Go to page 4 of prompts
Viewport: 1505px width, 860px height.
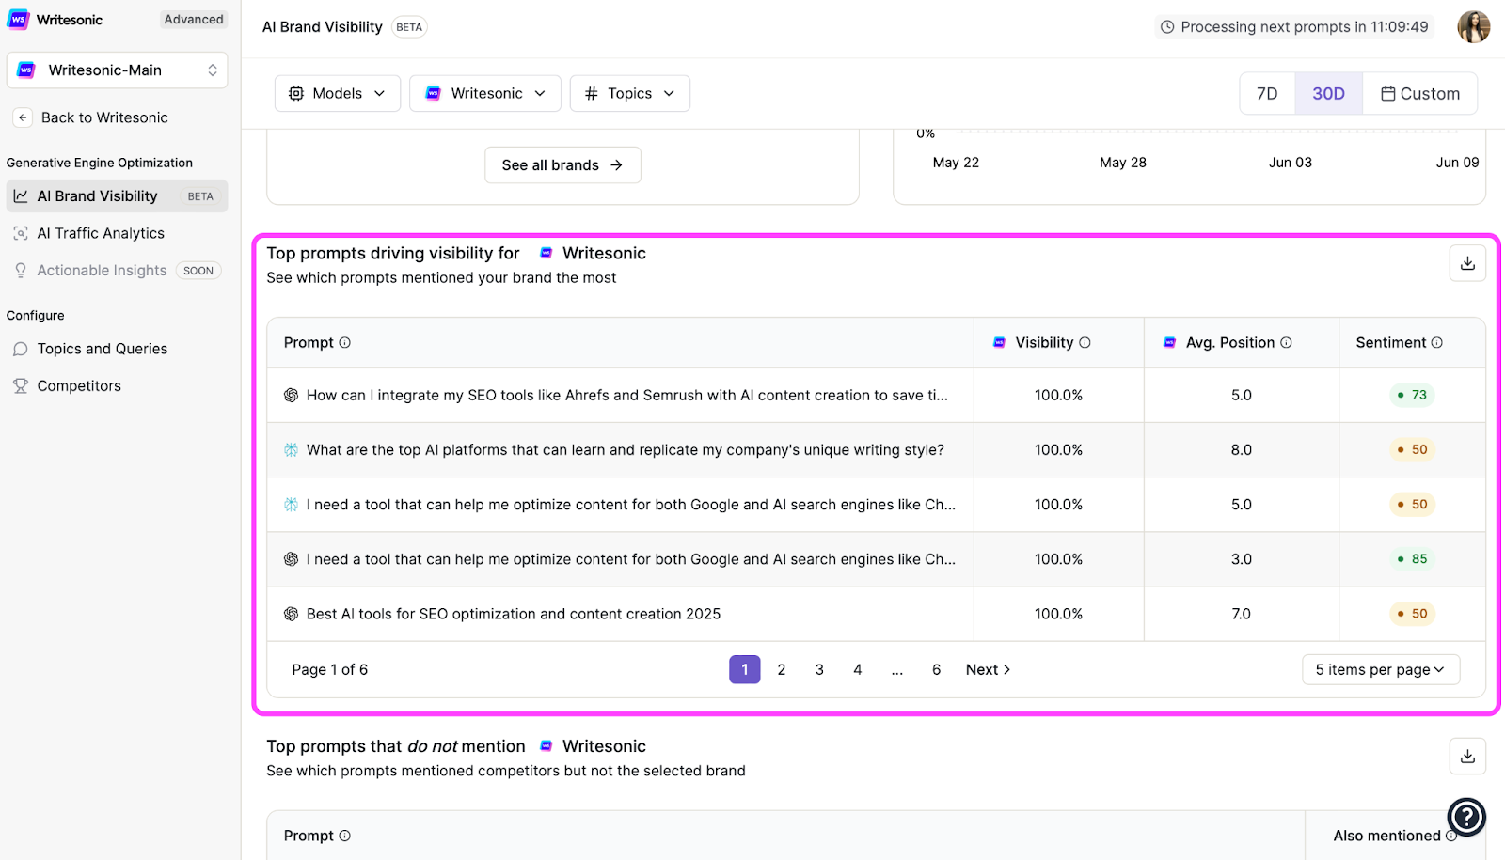[x=858, y=670]
